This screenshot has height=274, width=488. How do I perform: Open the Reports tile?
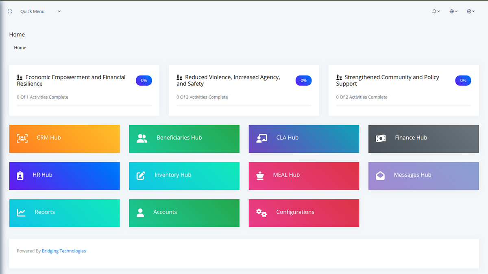point(64,213)
